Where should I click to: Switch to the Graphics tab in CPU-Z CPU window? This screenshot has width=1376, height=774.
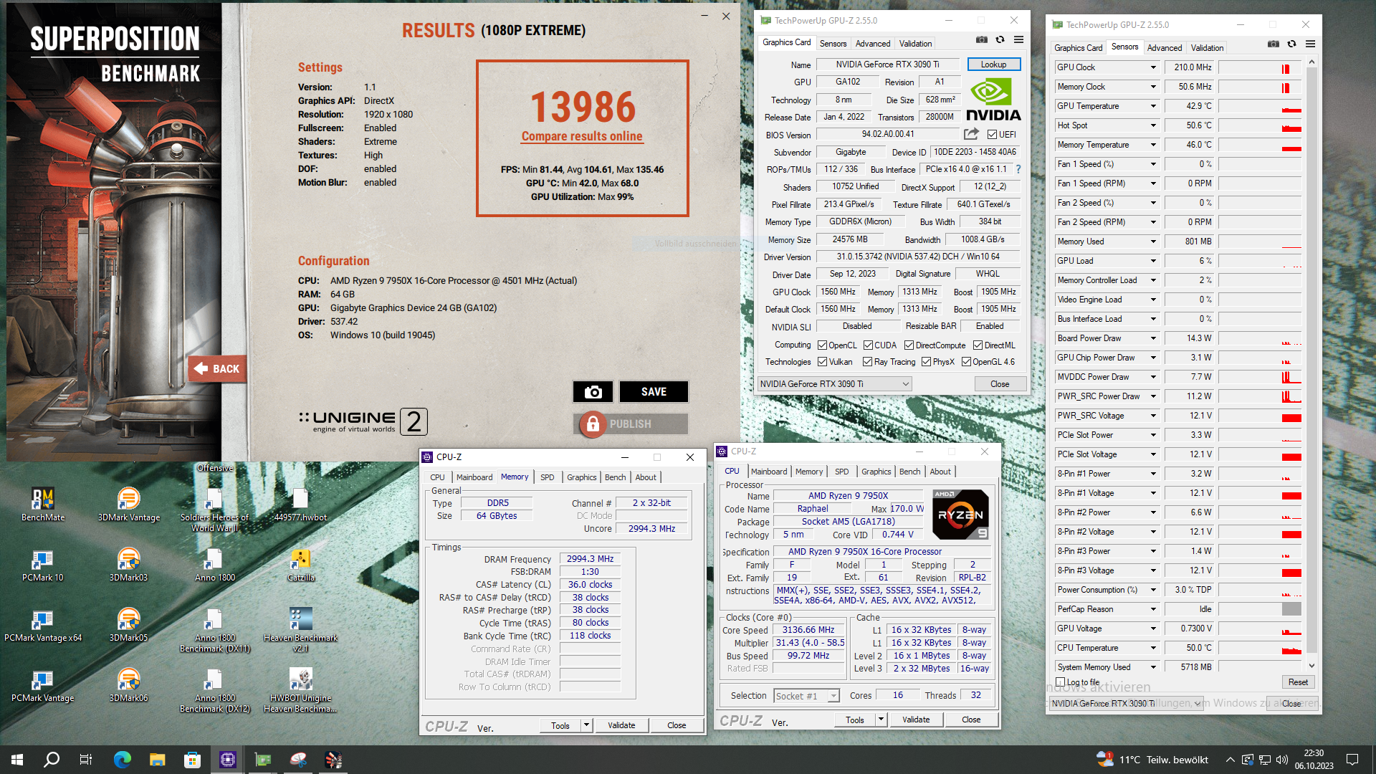pos(876,472)
